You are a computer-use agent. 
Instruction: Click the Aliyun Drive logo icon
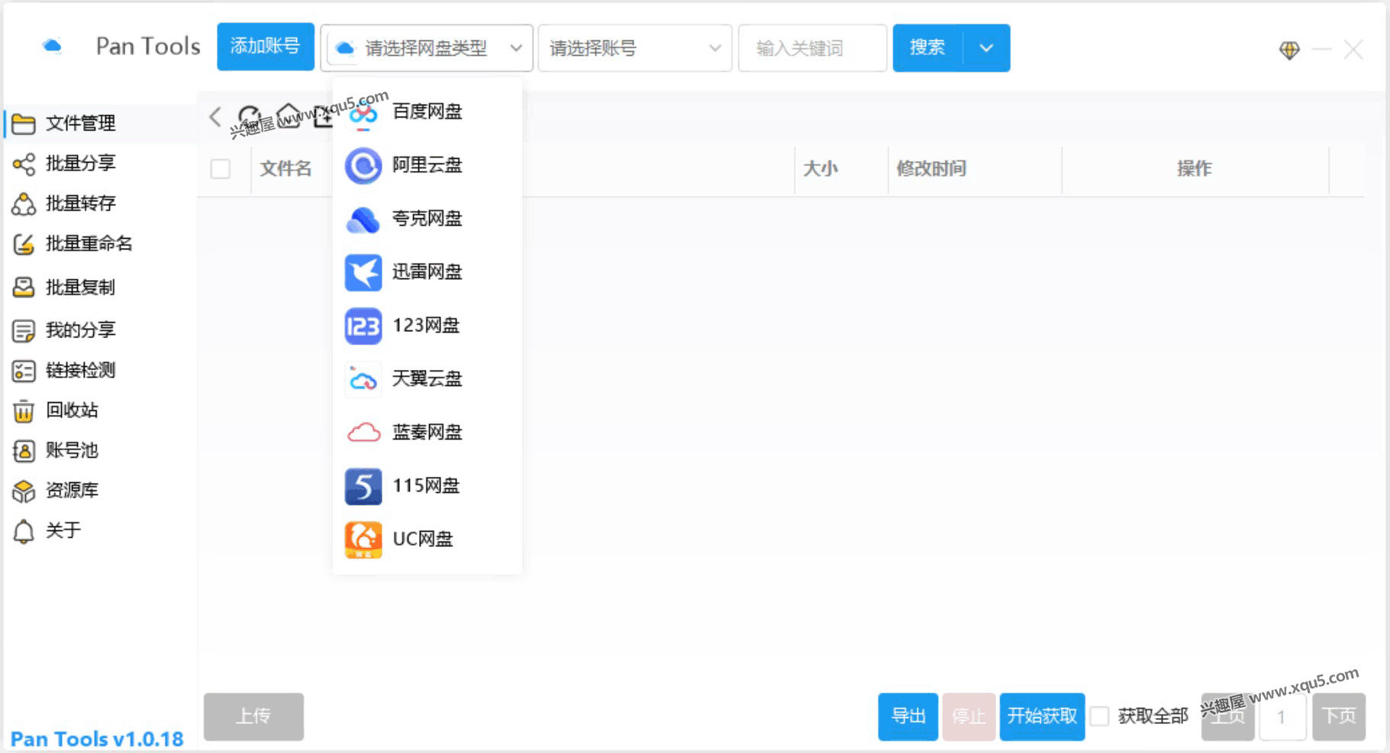click(x=363, y=166)
